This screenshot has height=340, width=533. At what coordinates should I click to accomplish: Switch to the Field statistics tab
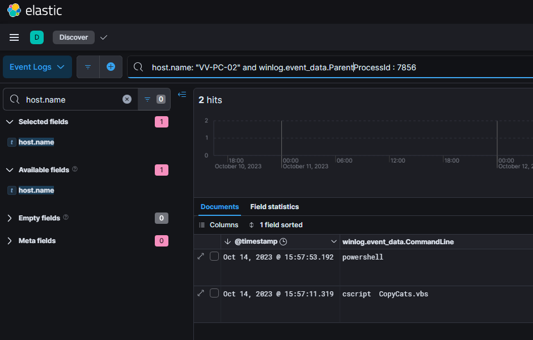tap(274, 207)
